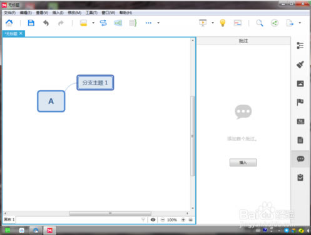Open the topic insert dropdown arrow
Viewport: 311px width, 235px height.
point(93,22)
